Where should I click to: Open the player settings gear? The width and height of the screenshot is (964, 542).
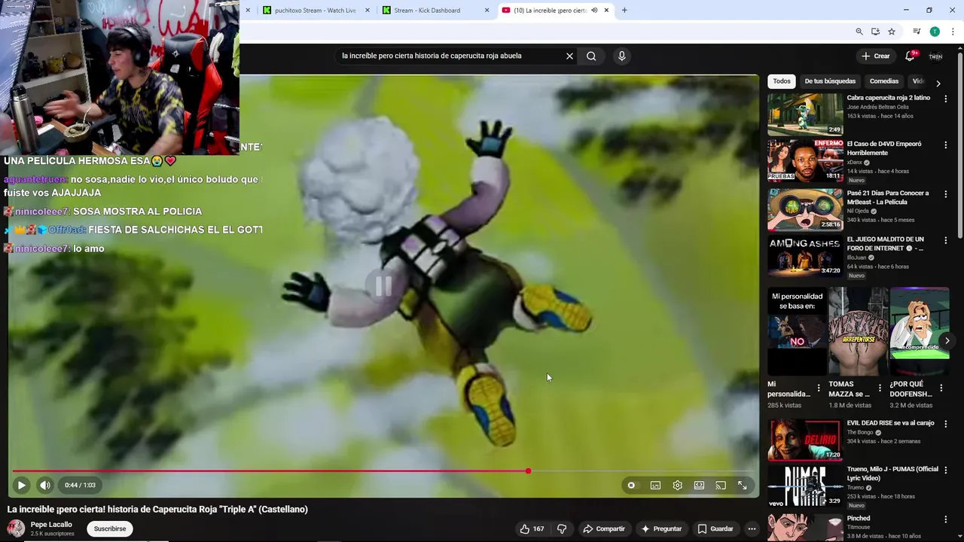pyautogui.click(x=677, y=486)
